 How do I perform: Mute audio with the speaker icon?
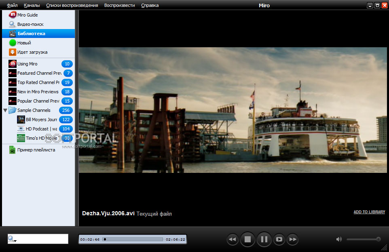coord(338,239)
